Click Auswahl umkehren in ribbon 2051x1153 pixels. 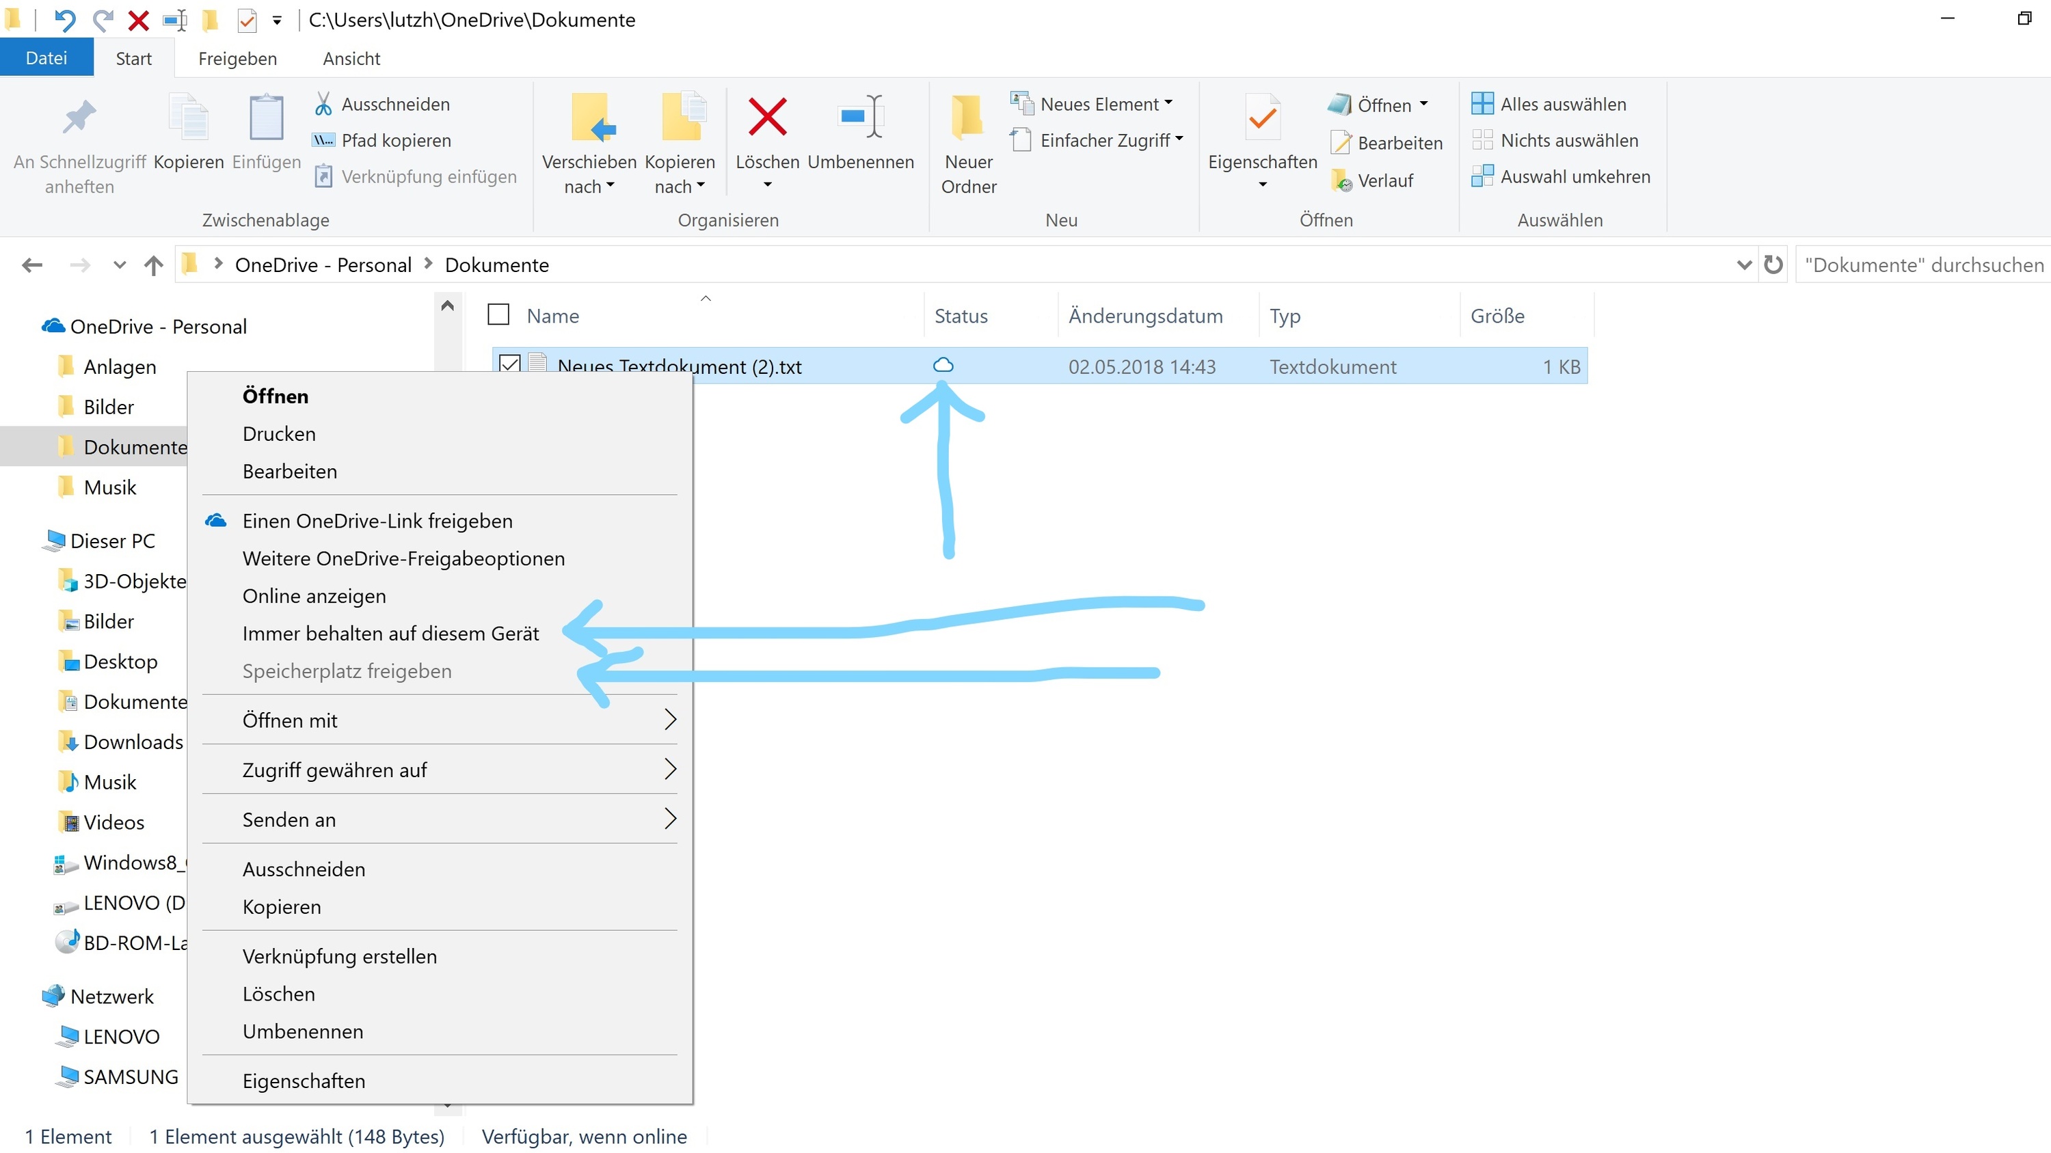pyautogui.click(x=1561, y=176)
